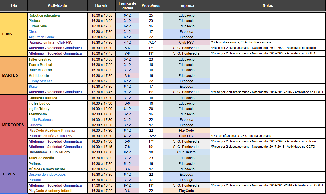Click the price 20 for Inglés Trinity
Screen dimensions: 326x194
(151, 109)
